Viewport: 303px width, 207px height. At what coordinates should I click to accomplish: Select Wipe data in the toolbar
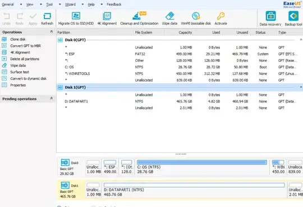(169, 19)
